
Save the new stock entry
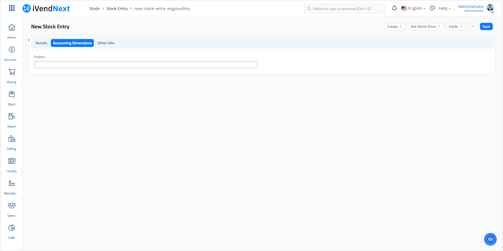click(x=486, y=27)
